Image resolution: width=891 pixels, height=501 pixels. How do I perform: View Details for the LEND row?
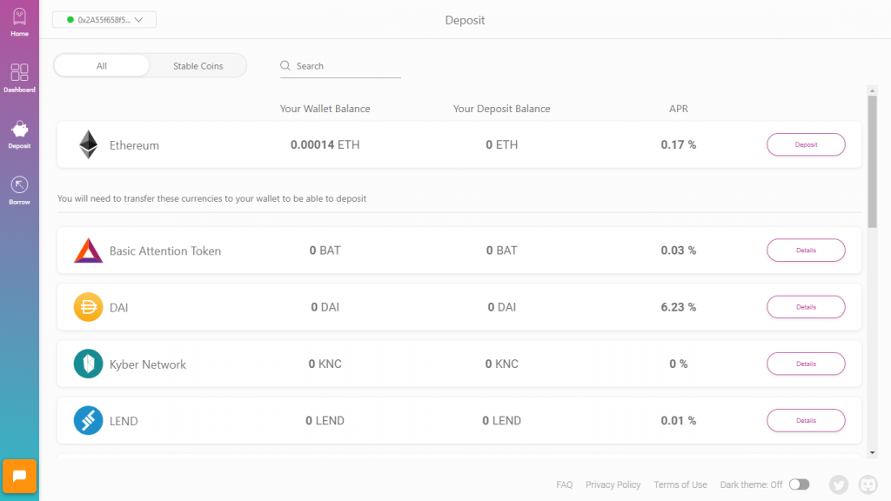click(805, 420)
